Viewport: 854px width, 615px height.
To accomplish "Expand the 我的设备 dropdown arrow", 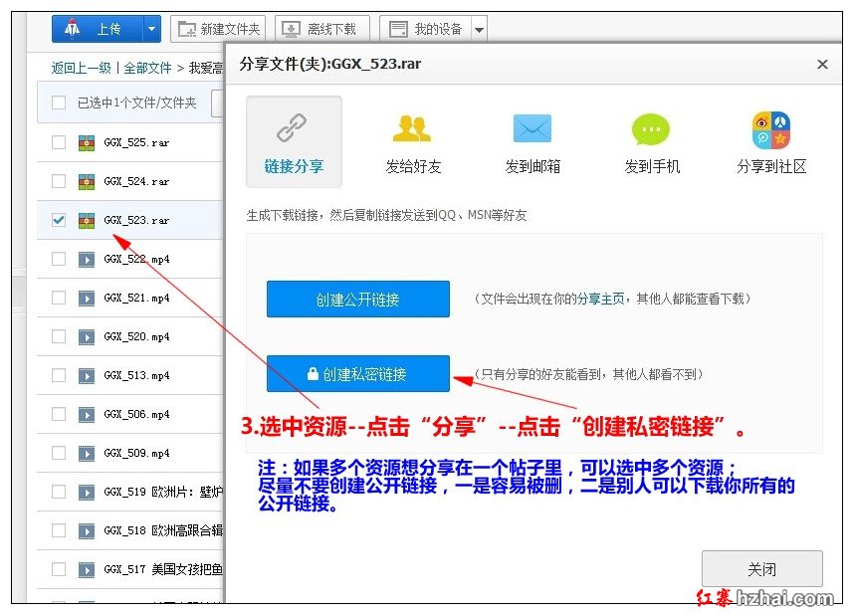I will click(479, 30).
